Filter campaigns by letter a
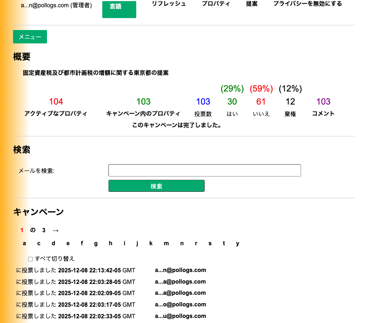This screenshot has height=323, width=365. coord(24,243)
